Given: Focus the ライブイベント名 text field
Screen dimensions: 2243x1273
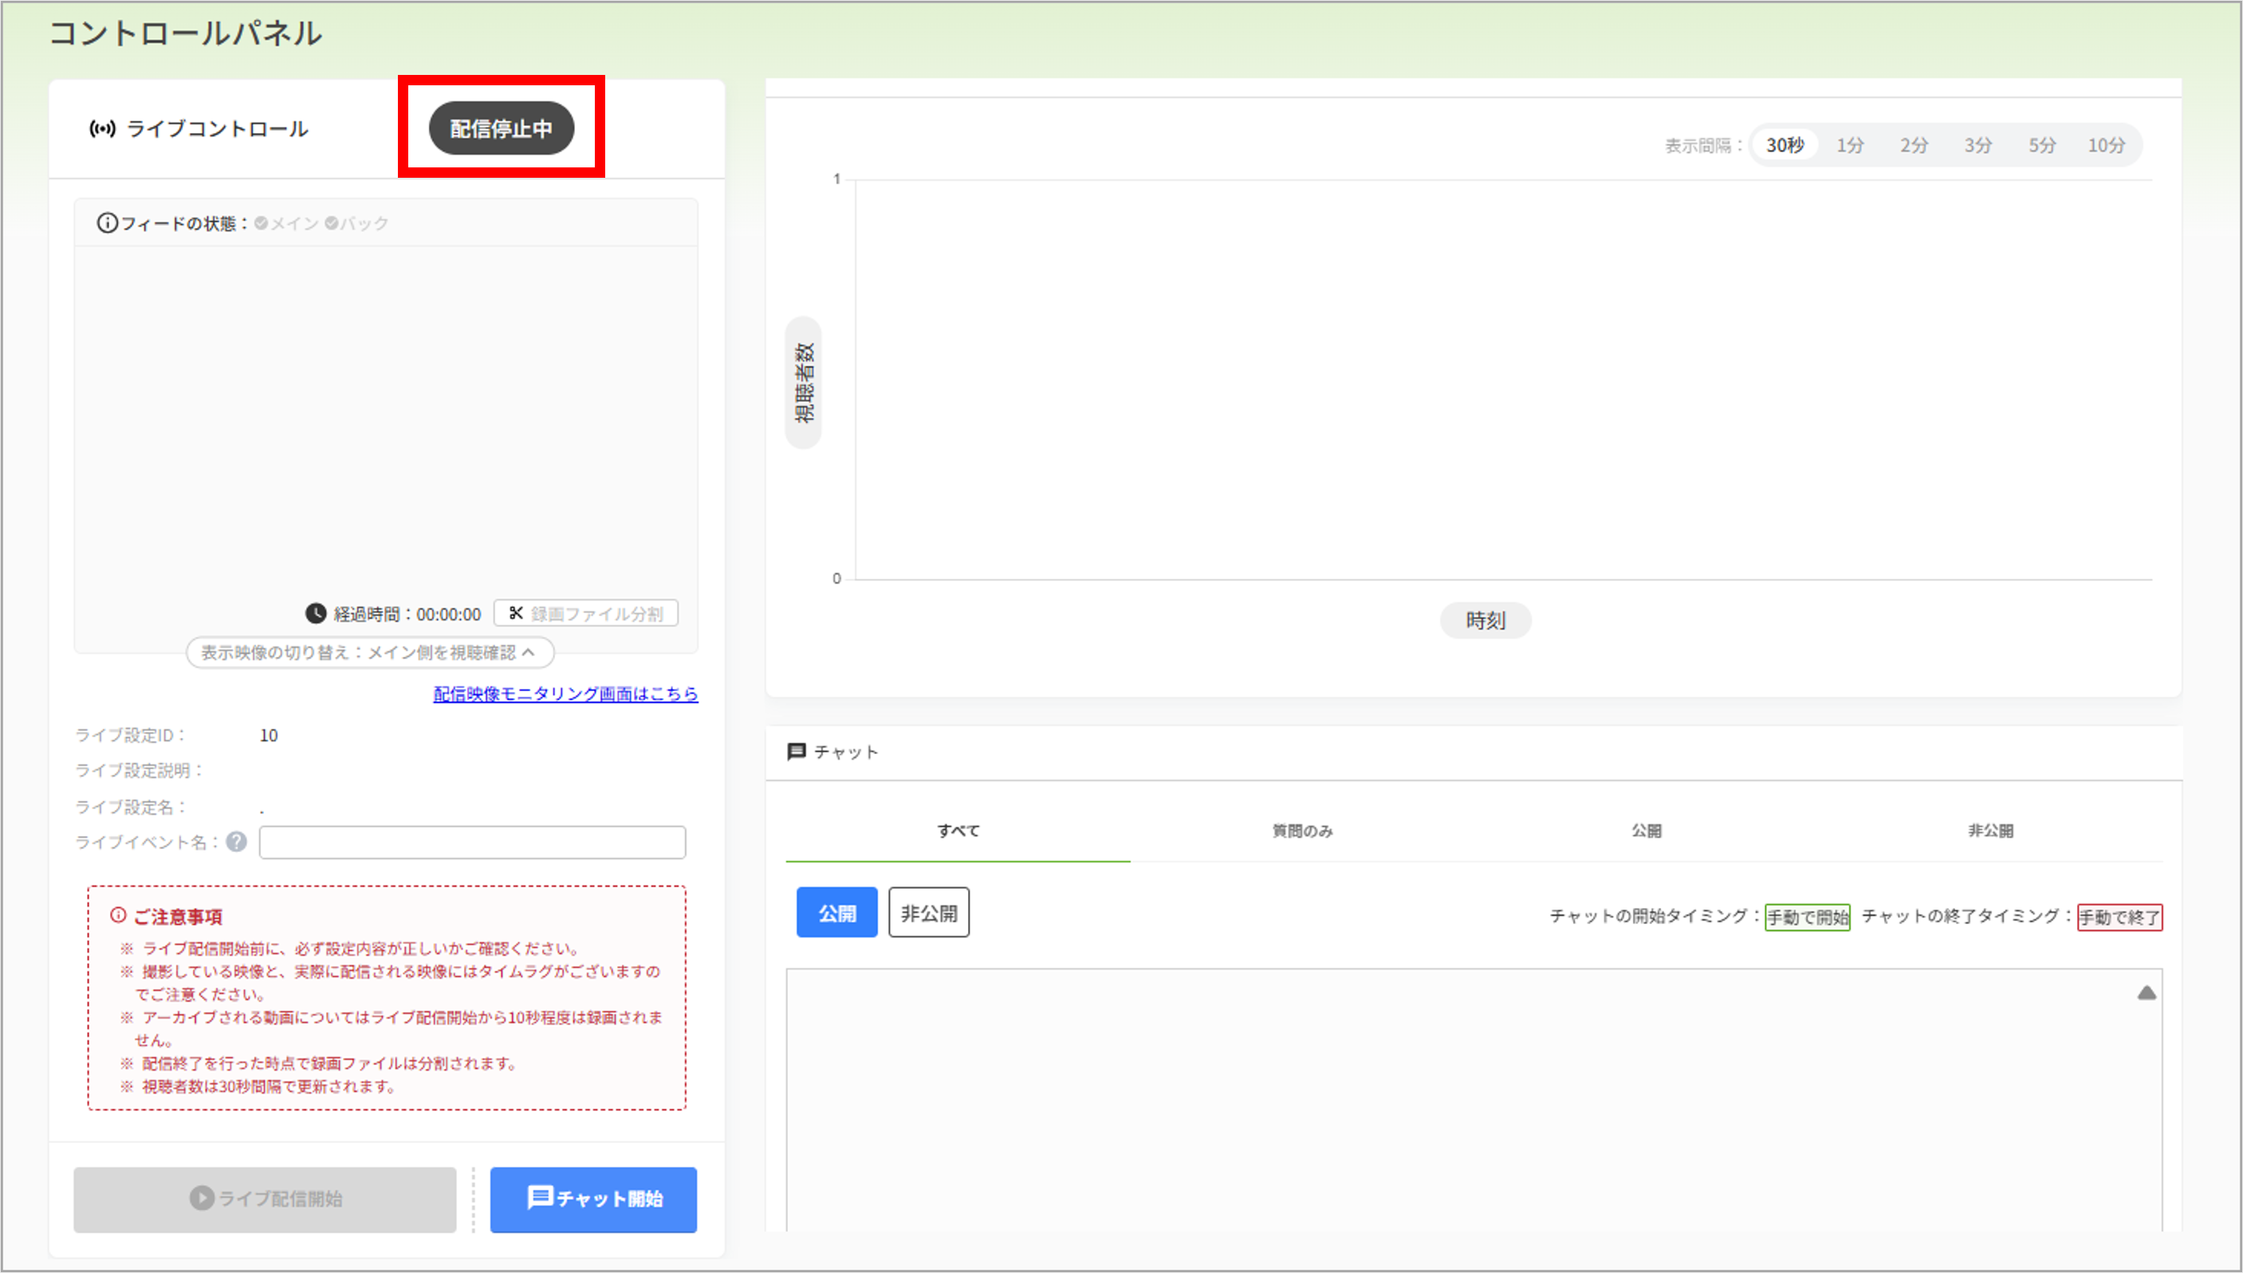Looking at the screenshot, I should [x=472, y=842].
